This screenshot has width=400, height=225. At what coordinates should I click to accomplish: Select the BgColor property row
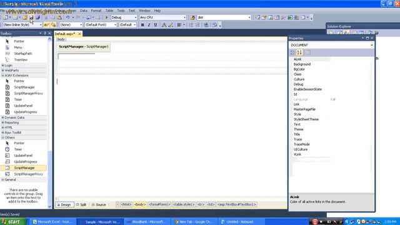pos(332,69)
